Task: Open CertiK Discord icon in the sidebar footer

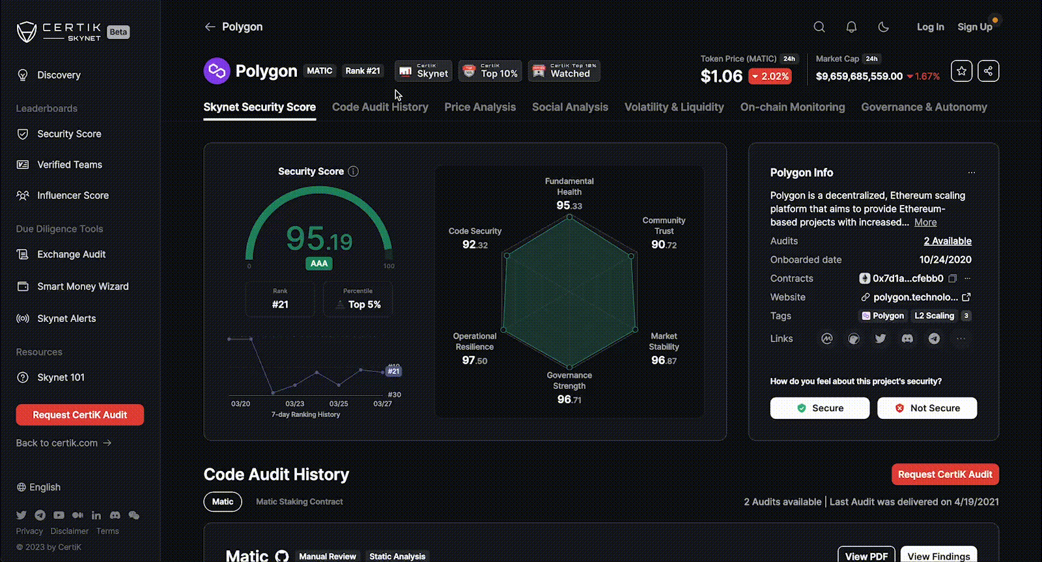Action: [x=115, y=515]
